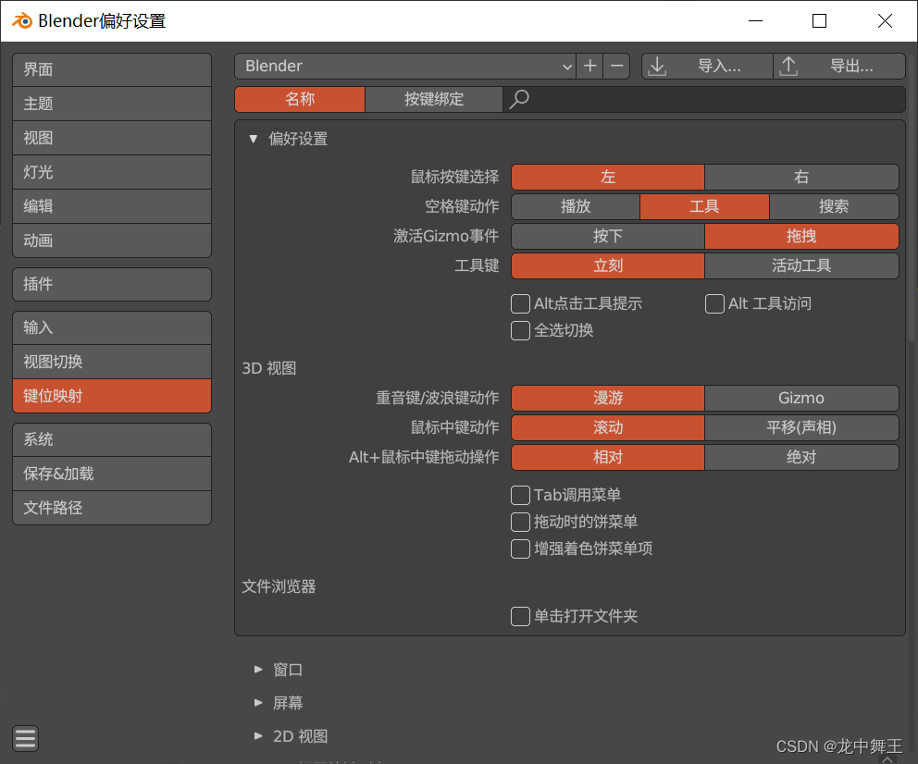
Task: Open the Blender keymap preset dropdown
Action: coord(405,66)
